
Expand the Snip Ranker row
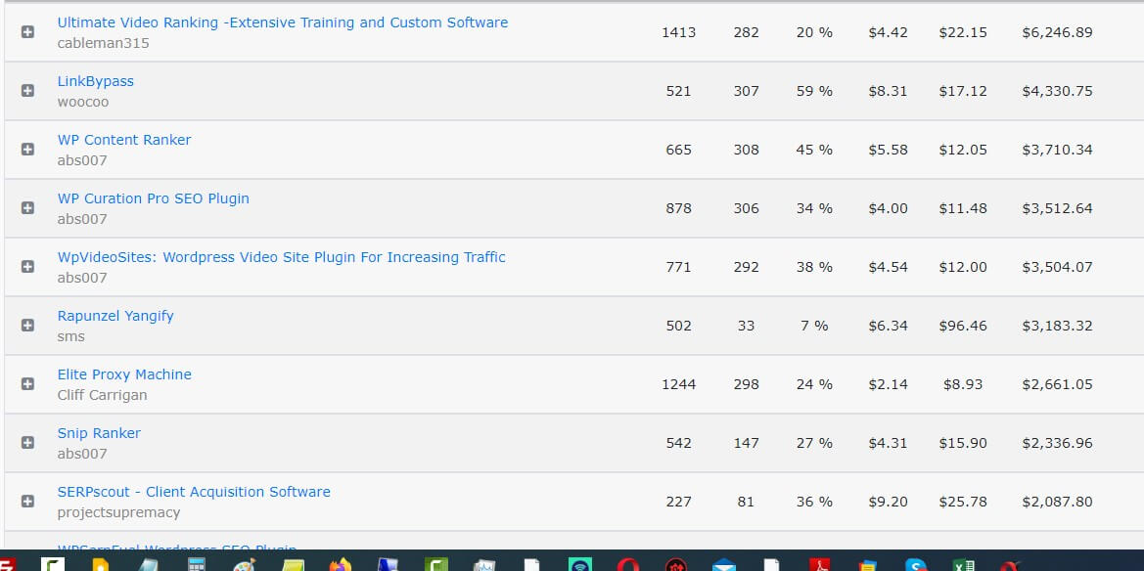click(x=27, y=443)
